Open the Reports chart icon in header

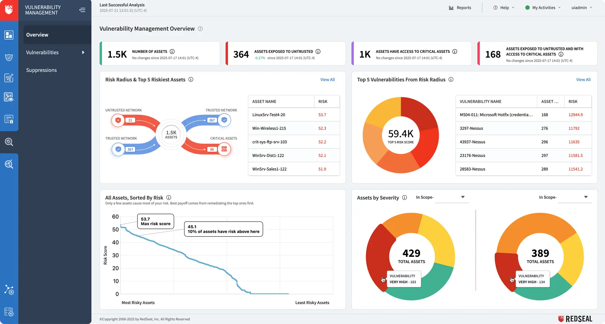pyautogui.click(x=451, y=8)
